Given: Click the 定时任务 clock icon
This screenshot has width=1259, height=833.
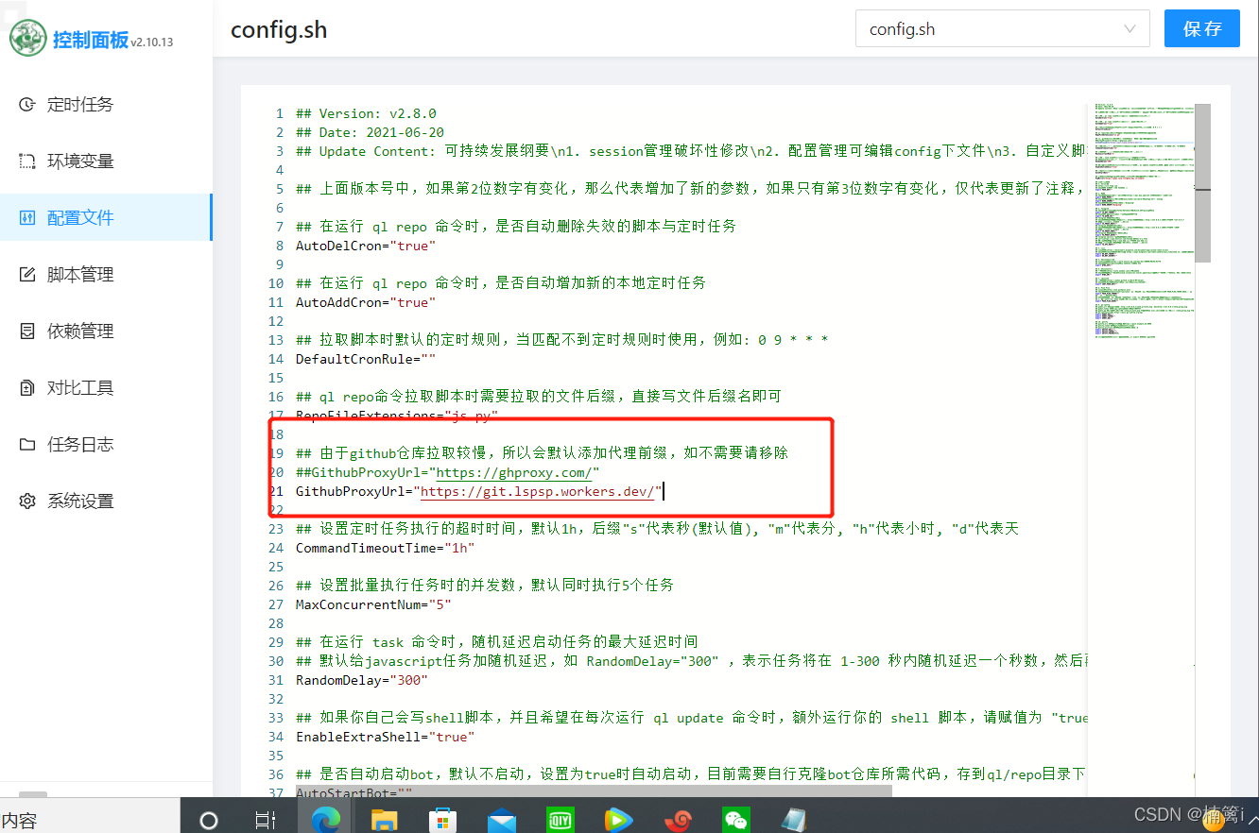Looking at the screenshot, I should pos(27,105).
